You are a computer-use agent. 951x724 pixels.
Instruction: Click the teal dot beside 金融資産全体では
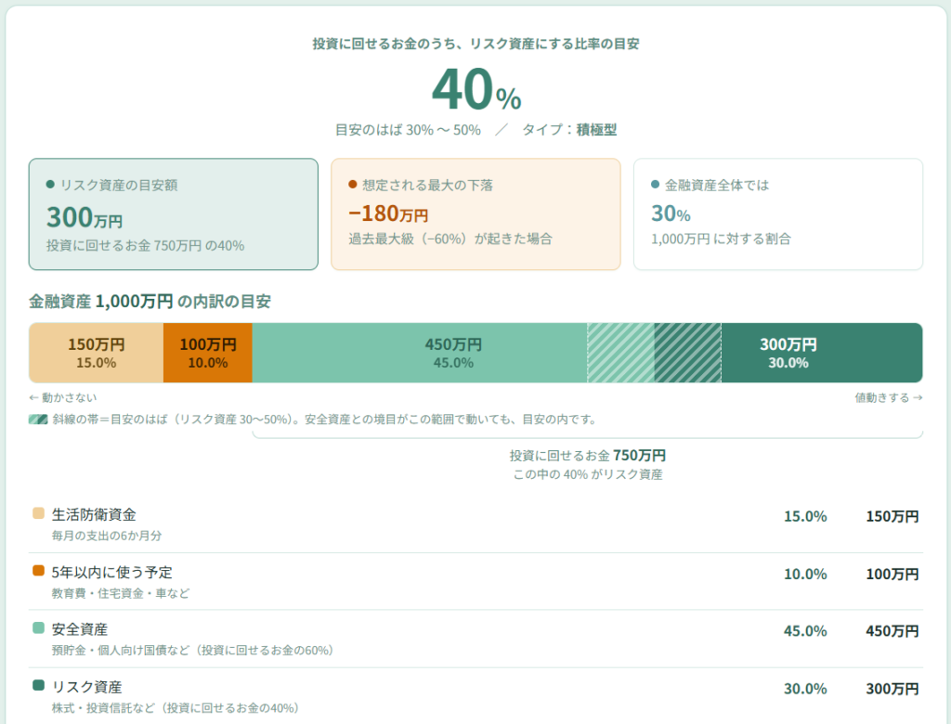coord(655,185)
